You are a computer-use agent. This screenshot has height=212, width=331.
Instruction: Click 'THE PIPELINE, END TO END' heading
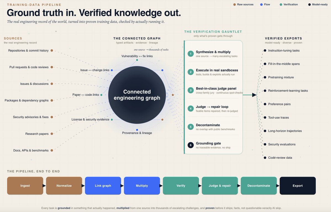(33, 171)
